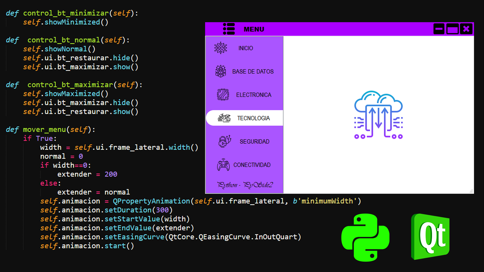Click the cloud data transfer illustration
Screen dimensions: 484x272
(378, 115)
